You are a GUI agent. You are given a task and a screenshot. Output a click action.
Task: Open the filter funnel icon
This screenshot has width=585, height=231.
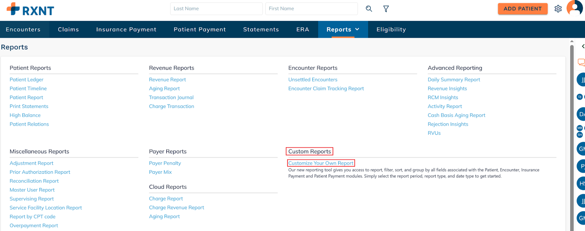click(386, 9)
